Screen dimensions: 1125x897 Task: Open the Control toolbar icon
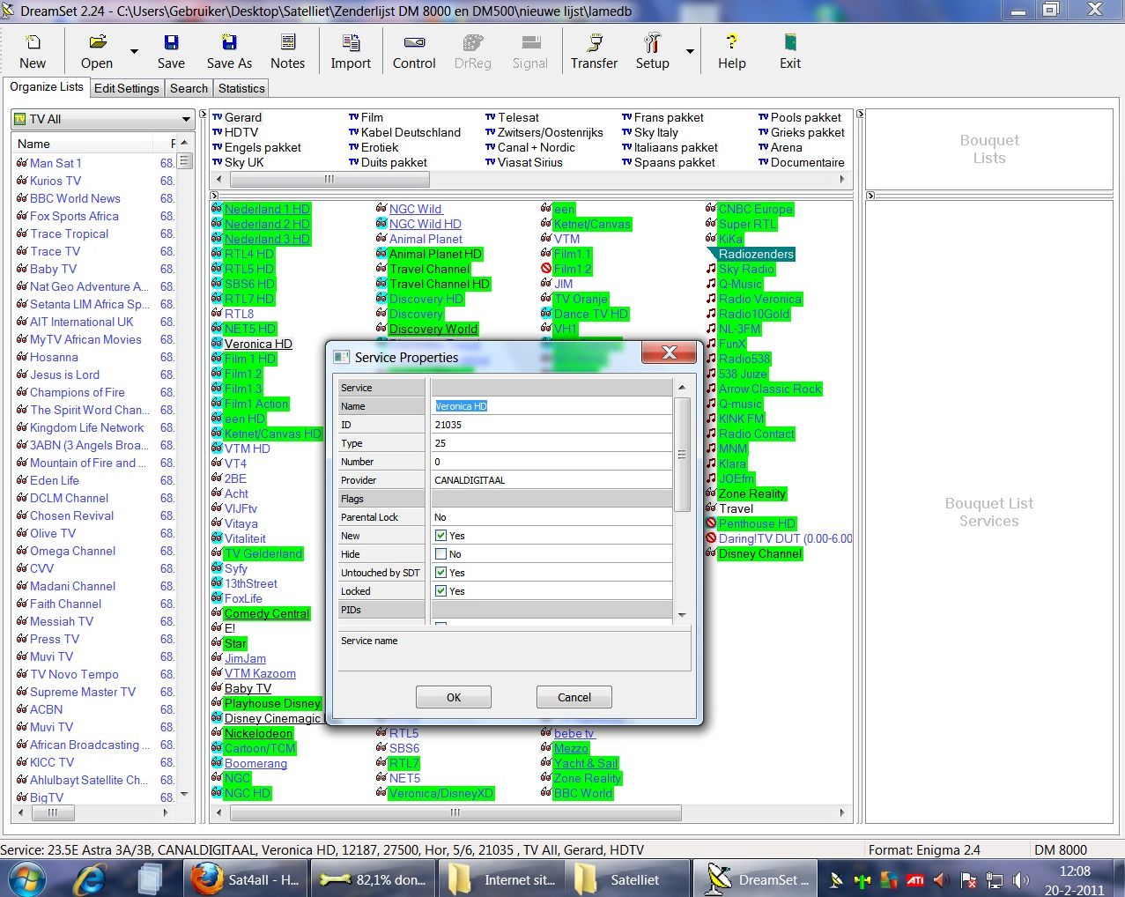point(414,52)
